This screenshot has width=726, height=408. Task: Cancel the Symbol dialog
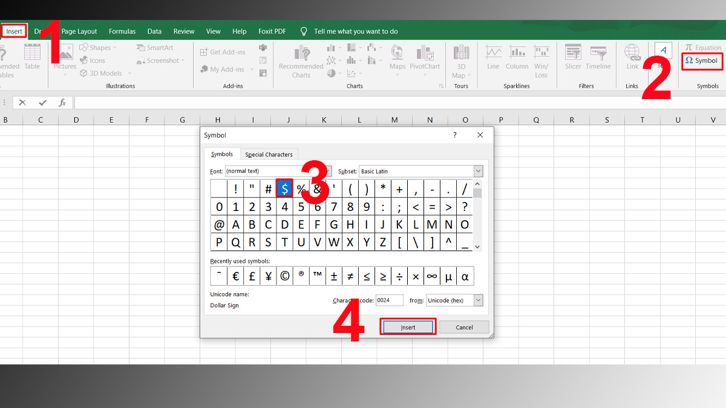(464, 326)
